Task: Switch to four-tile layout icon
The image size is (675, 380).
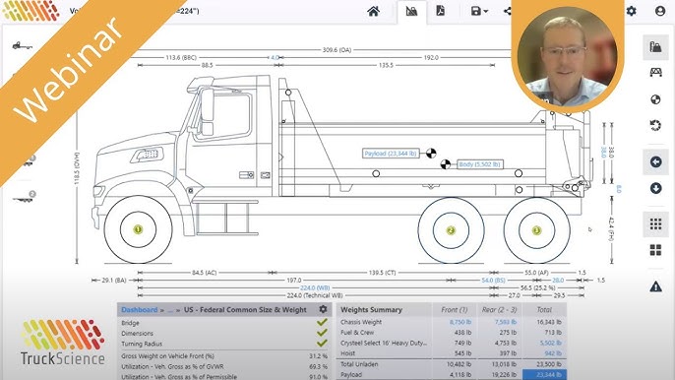Action: coord(655,250)
